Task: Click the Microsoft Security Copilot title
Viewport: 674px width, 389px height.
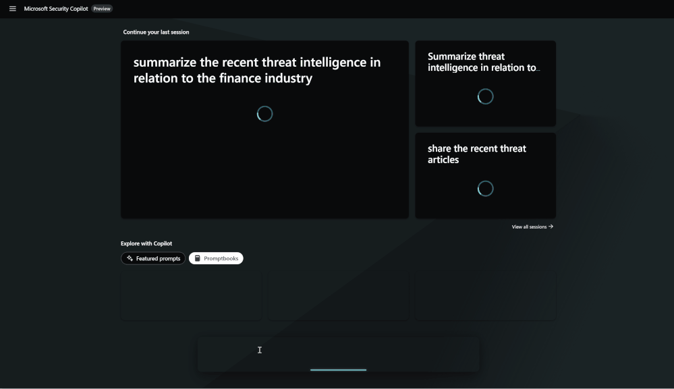Action: coord(56,9)
